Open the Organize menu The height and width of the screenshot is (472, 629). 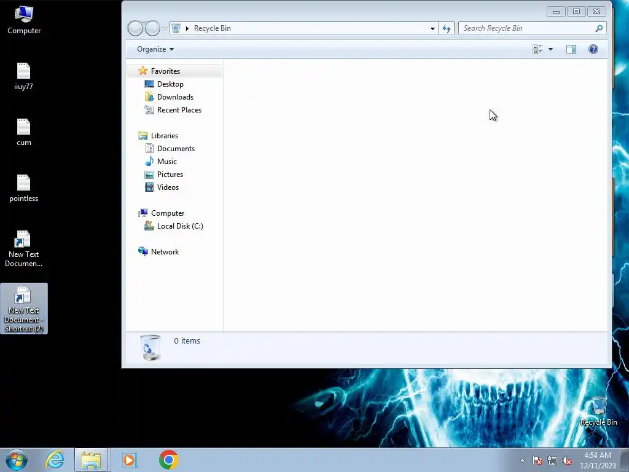coord(155,49)
